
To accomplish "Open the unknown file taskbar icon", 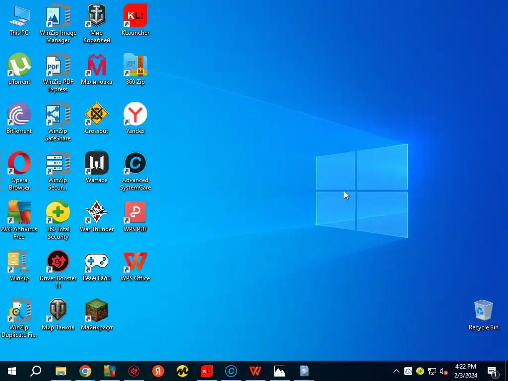I will pyautogui.click(x=304, y=371).
